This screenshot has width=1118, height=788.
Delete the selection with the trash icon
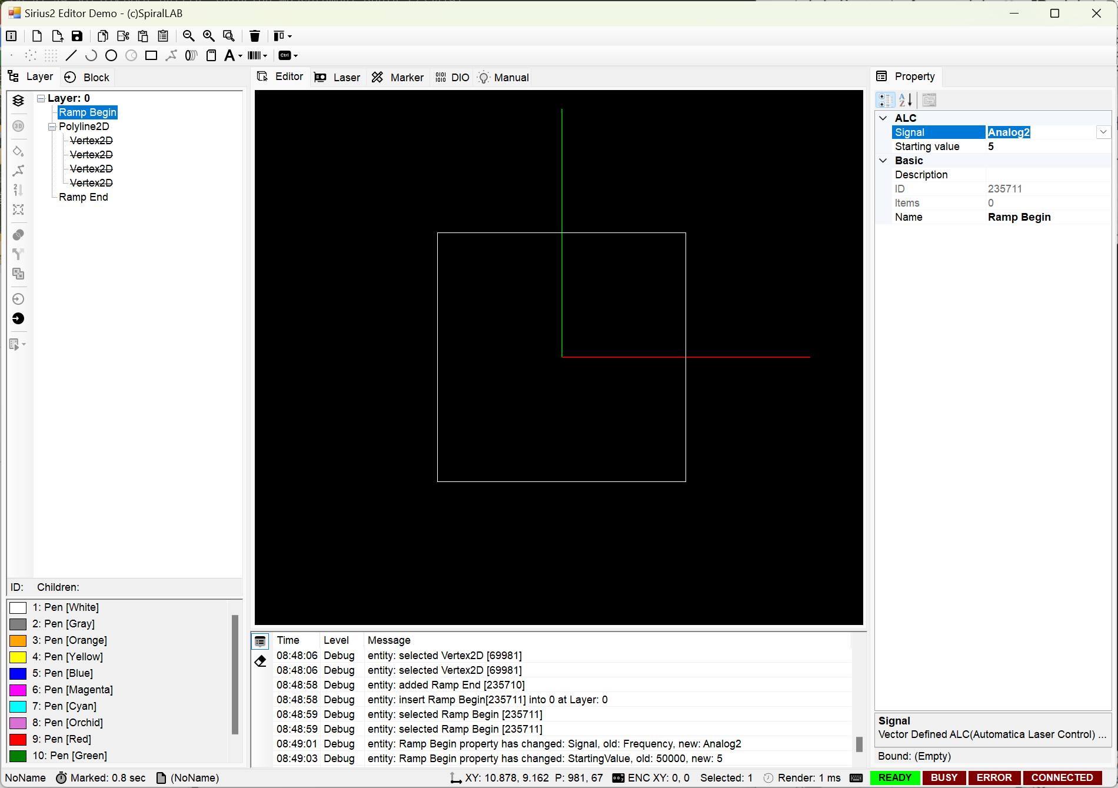click(255, 36)
